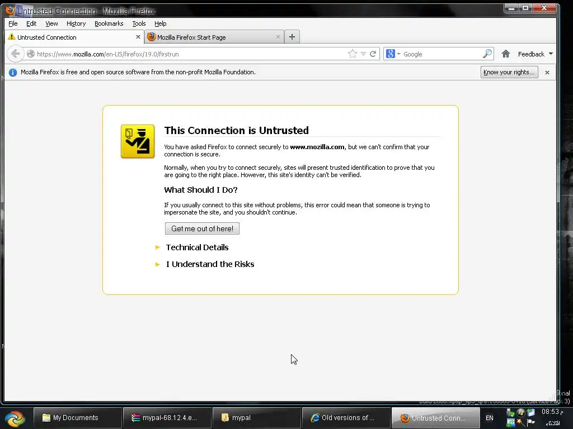Click the Firefox icon on Start Page tab
Screen dimensions: 573x429
point(151,37)
